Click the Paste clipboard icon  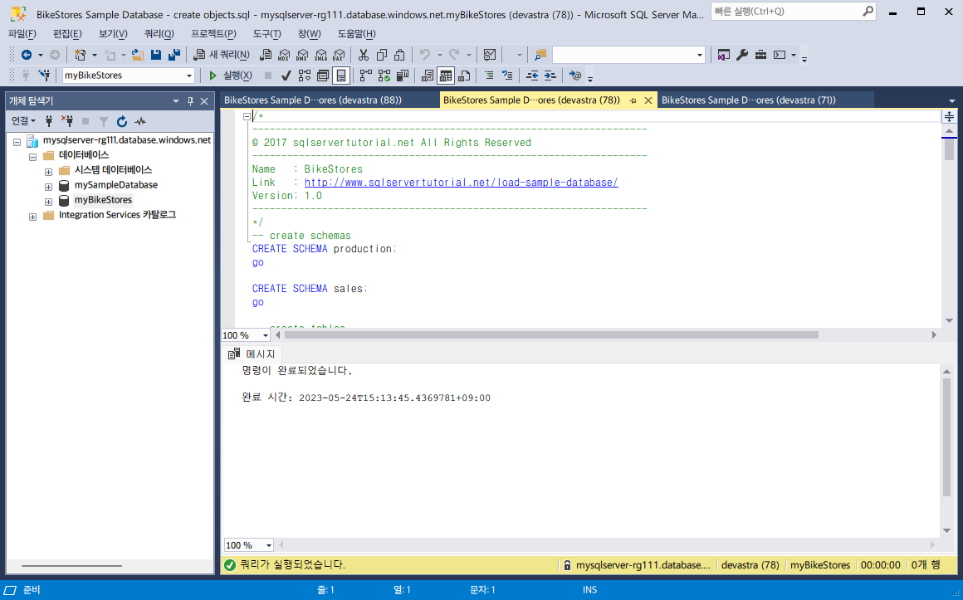coord(400,56)
